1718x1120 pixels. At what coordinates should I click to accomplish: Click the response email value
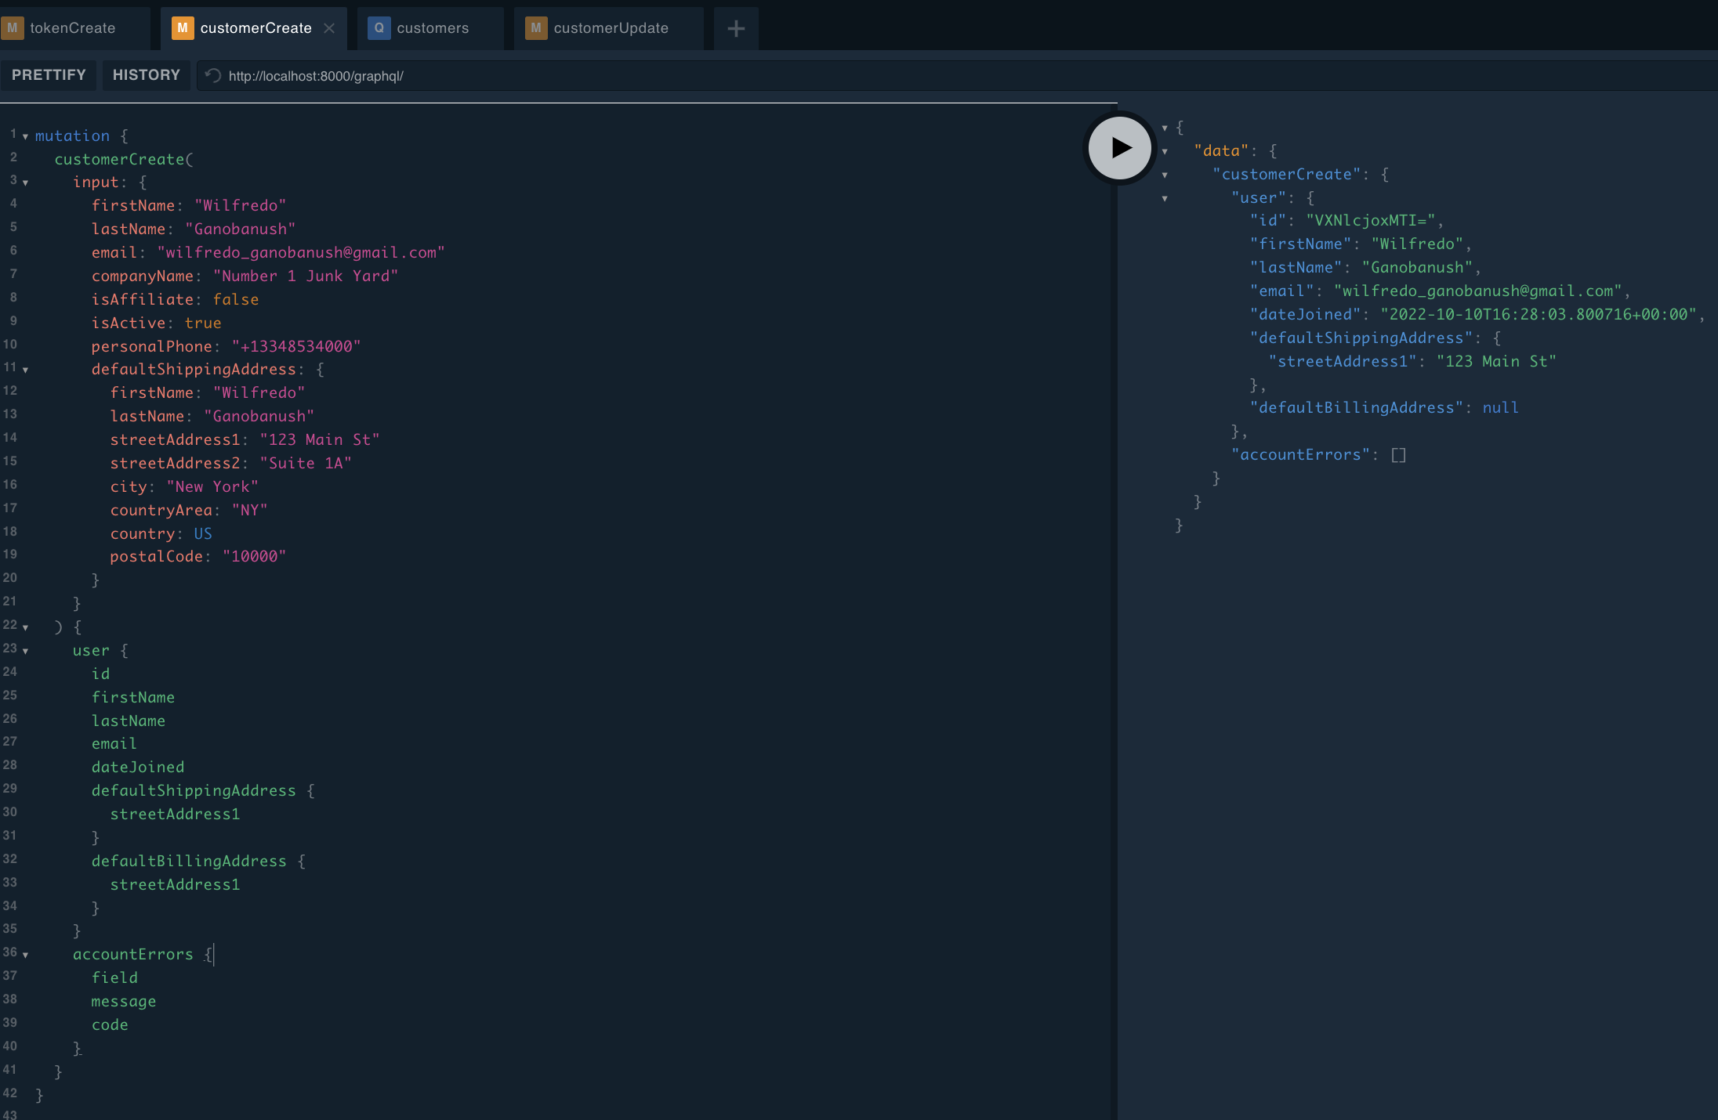[1477, 291]
